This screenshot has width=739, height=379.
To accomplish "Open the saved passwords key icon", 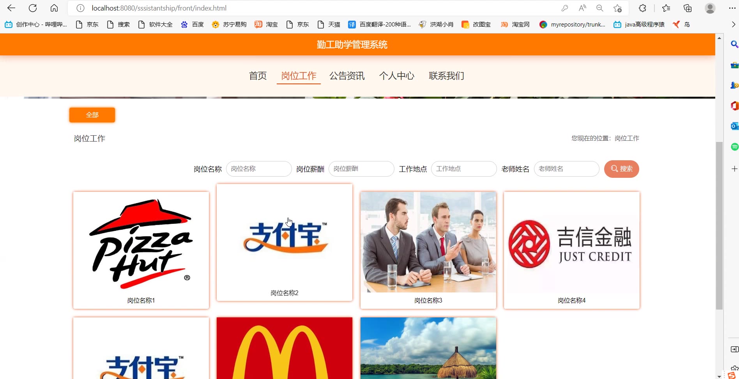I will [564, 8].
